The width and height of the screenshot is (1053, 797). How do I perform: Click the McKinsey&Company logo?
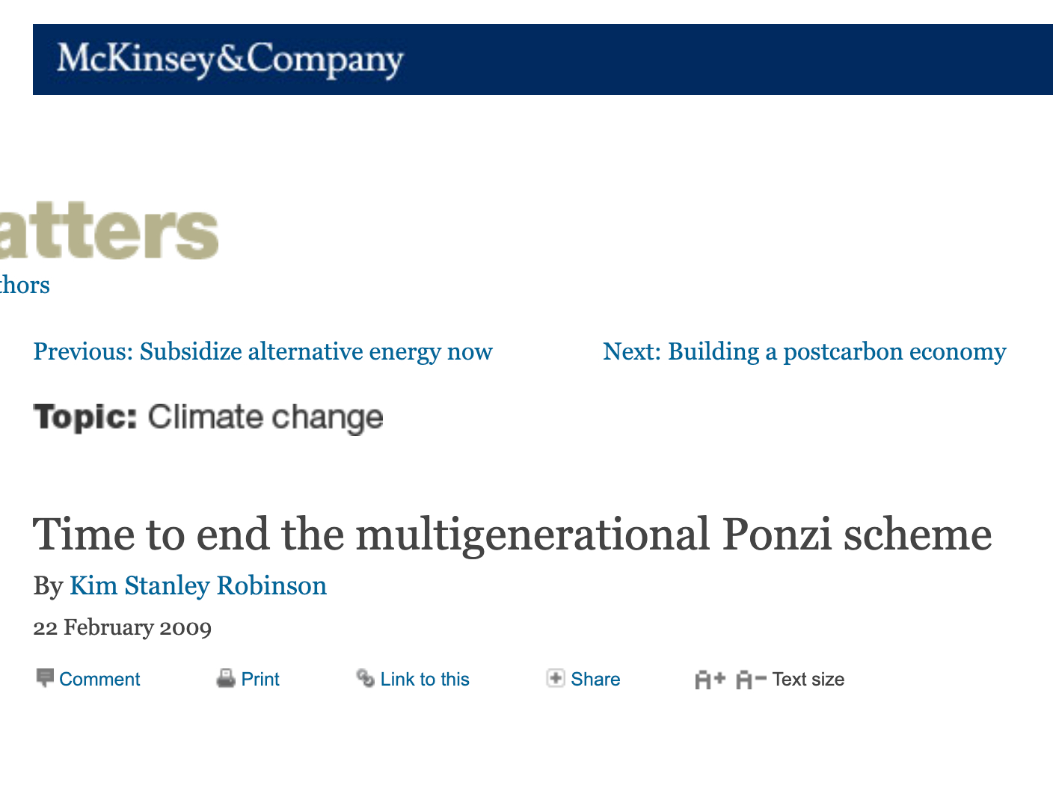[x=230, y=59]
